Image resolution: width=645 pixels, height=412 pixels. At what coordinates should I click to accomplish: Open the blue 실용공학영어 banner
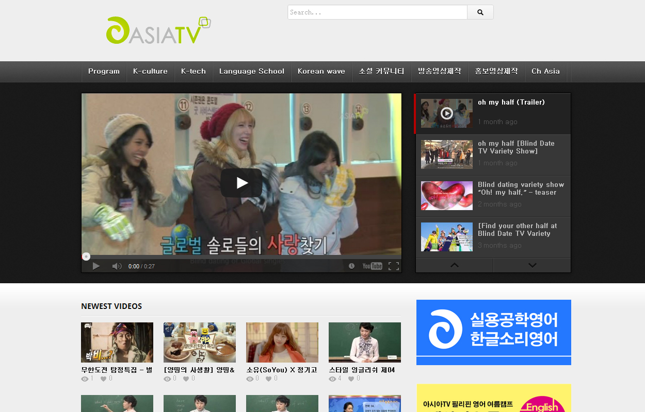494,332
